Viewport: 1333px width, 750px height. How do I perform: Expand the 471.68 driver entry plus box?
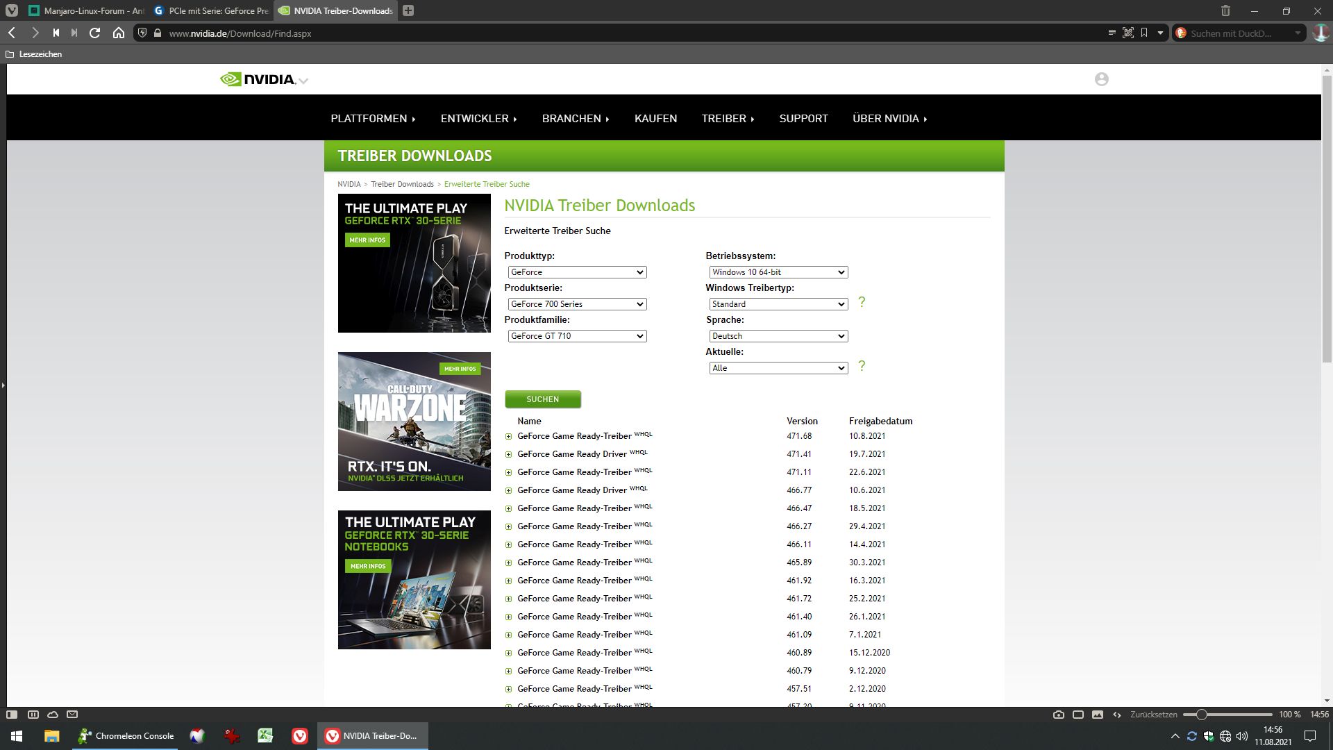[508, 437]
